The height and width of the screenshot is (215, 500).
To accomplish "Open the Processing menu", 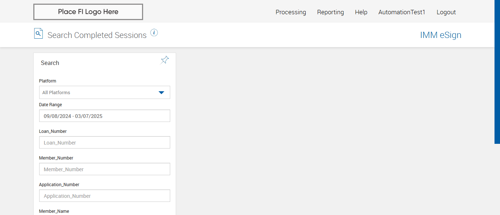I will [x=291, y=12].
